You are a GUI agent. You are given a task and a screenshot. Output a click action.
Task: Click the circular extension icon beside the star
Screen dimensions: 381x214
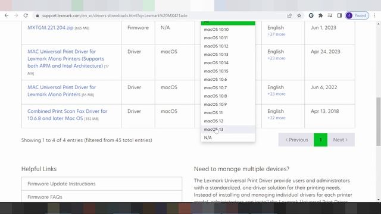click(x=311, y=15)
